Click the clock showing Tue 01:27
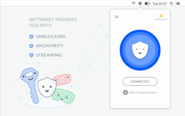 [160, 4]
